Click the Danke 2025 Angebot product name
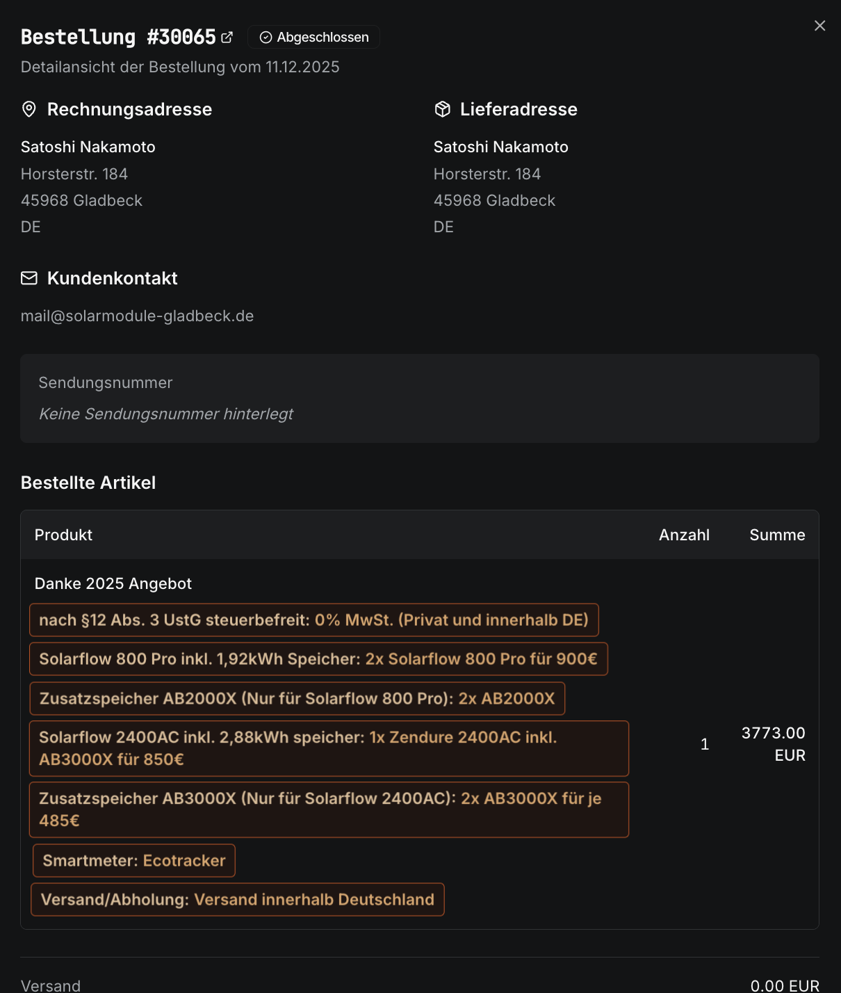841x993 pixels. pos(113,583)
